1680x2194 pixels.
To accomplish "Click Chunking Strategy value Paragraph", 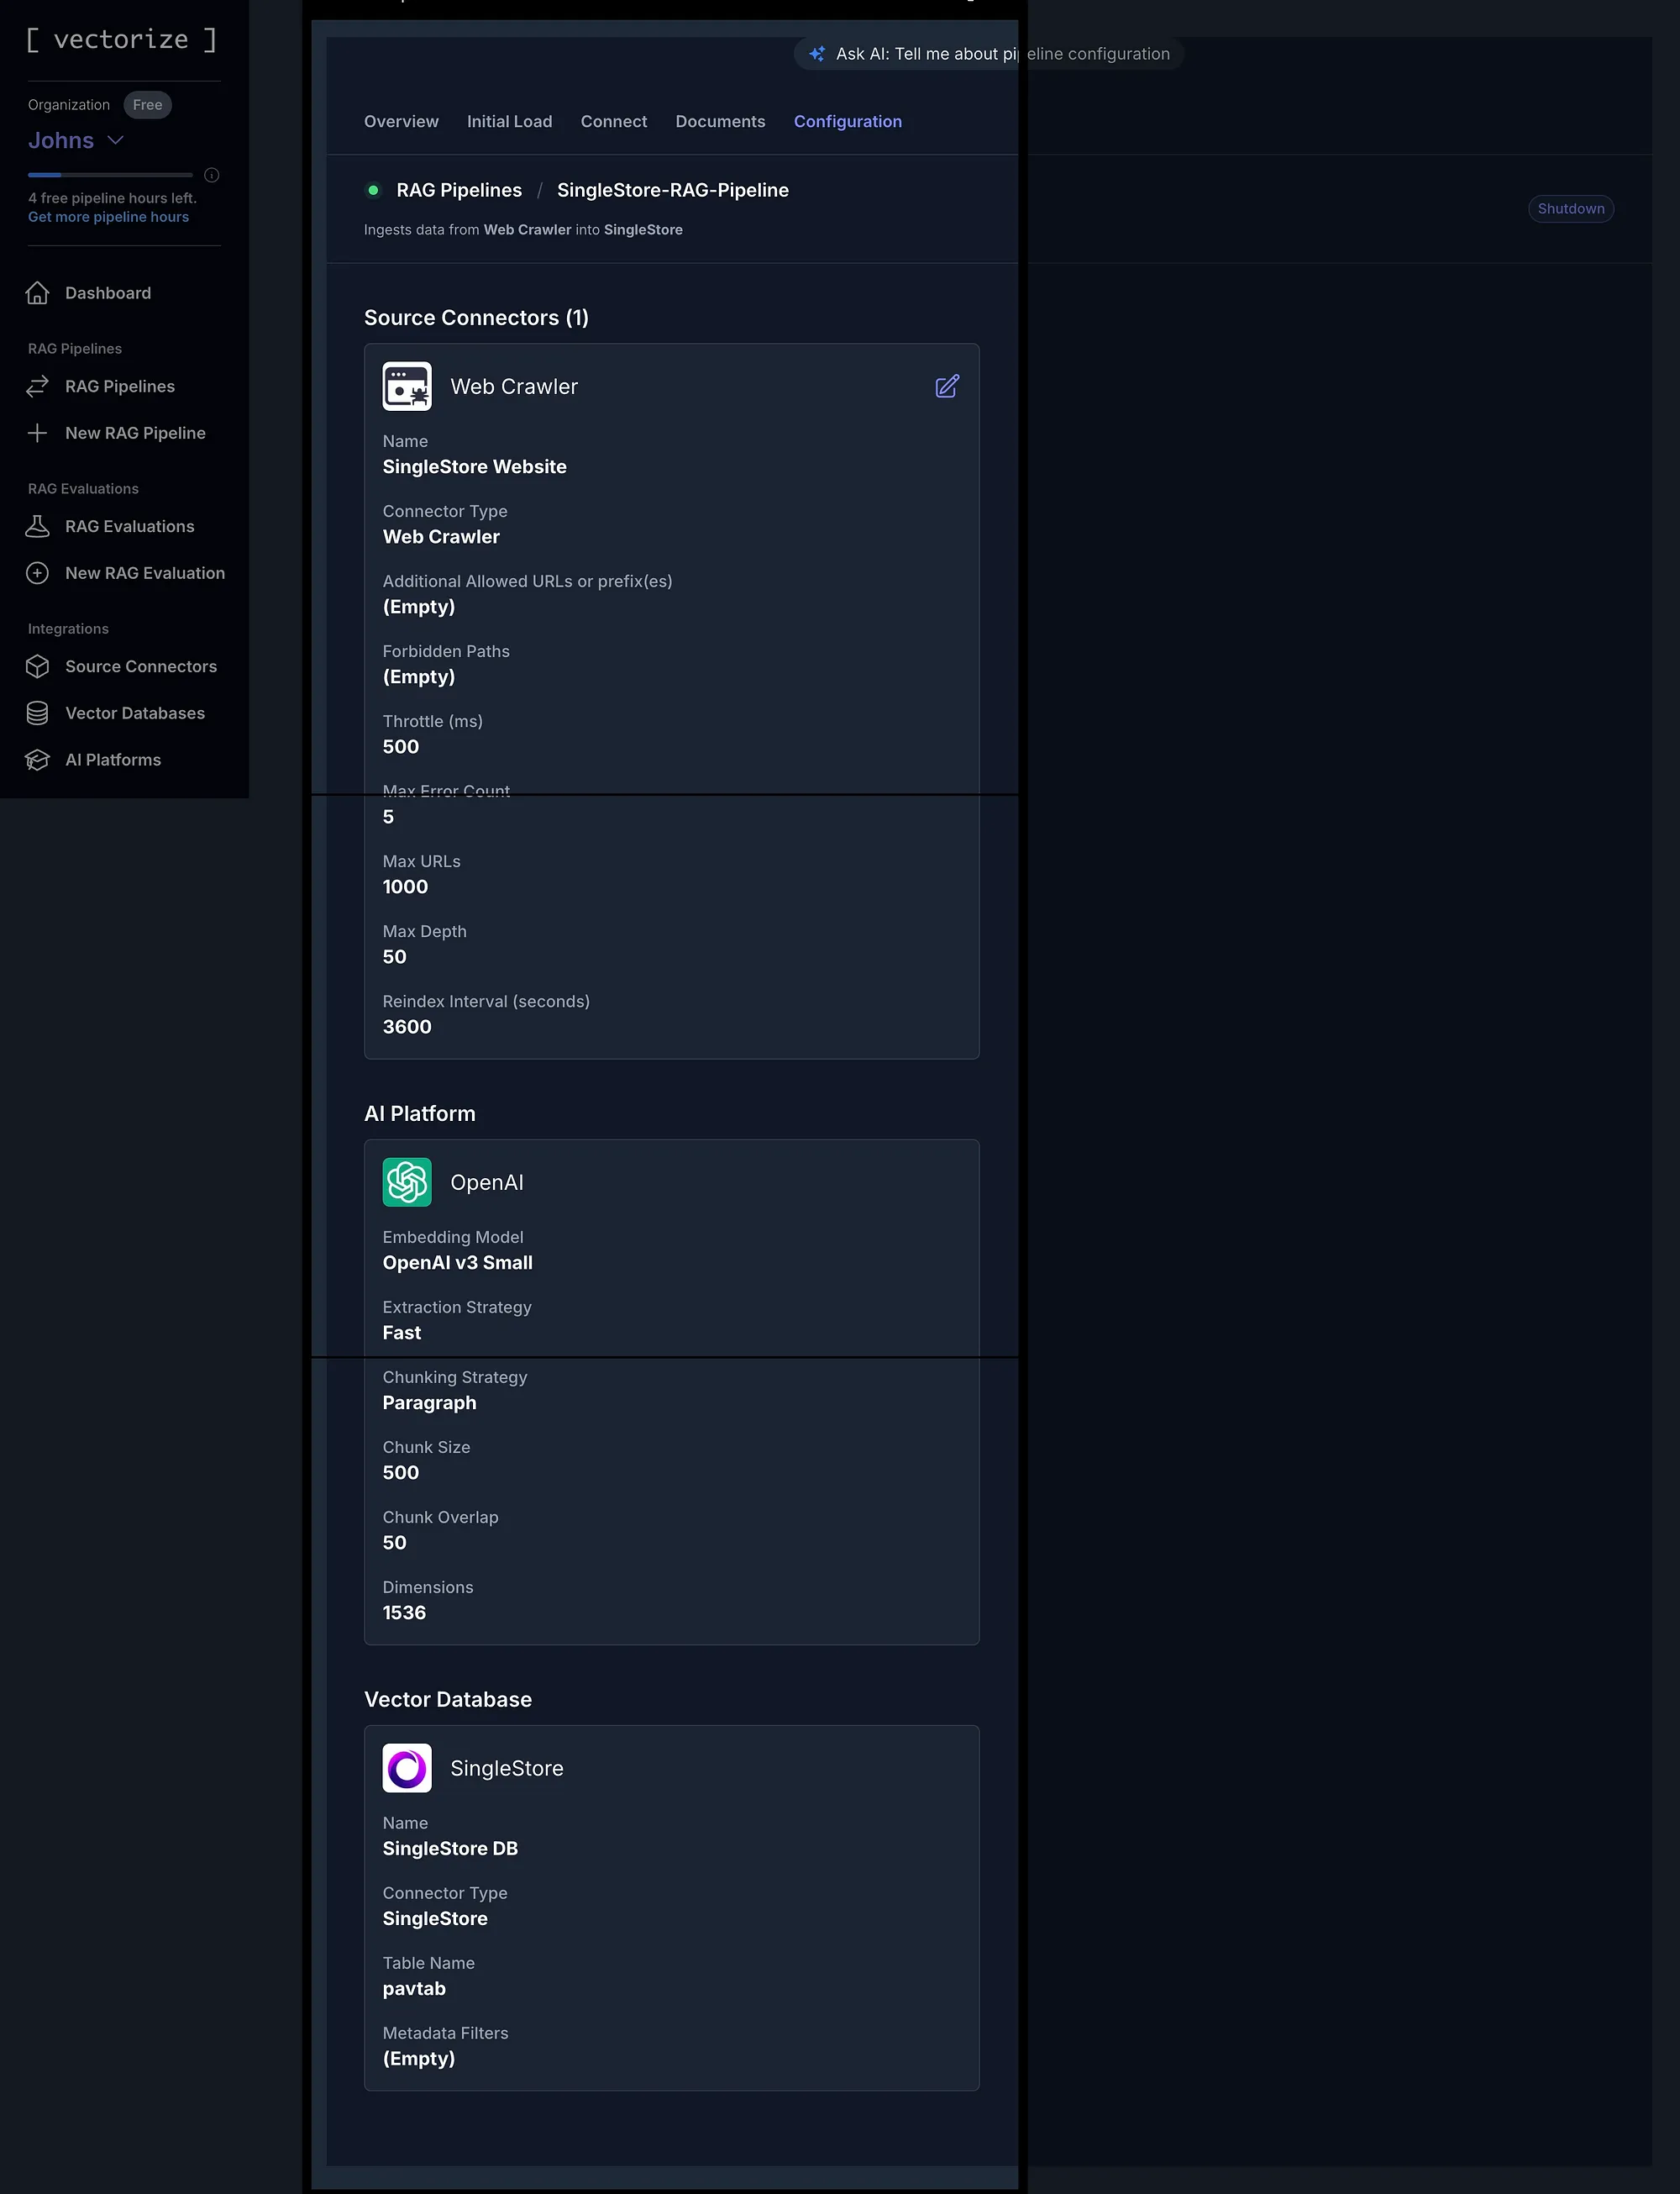I will [x=430, y=1403].
